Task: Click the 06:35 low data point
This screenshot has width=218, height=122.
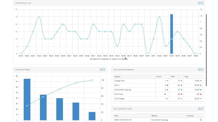Action: point(117,46)
